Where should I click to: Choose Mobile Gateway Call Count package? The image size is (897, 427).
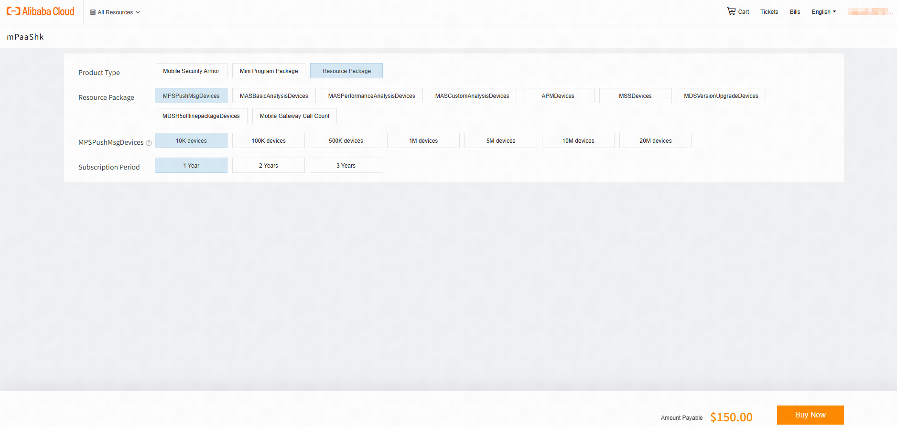tap(294, 116)
